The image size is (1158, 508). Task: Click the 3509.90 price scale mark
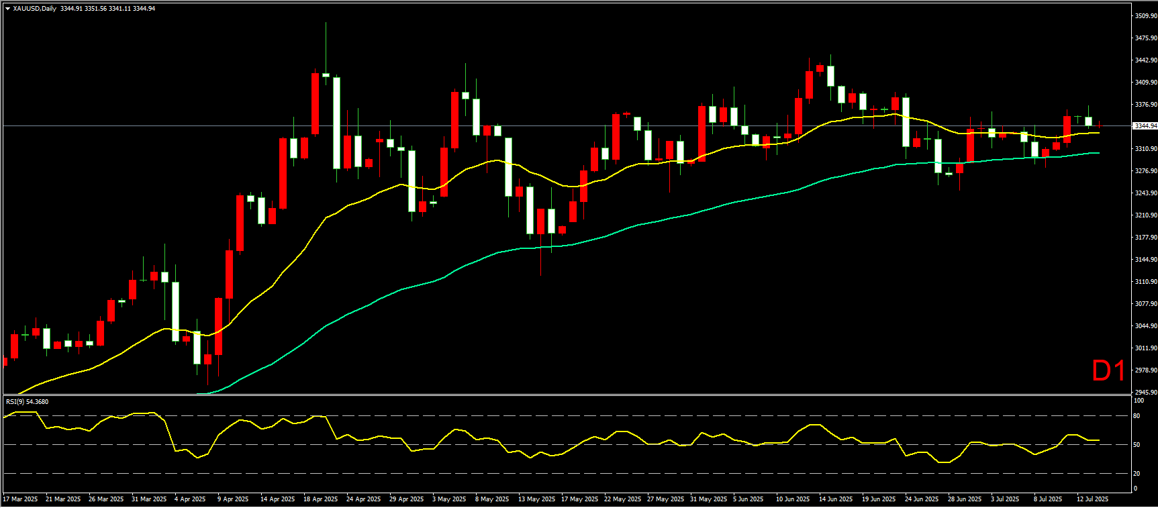click(1145, 16)
